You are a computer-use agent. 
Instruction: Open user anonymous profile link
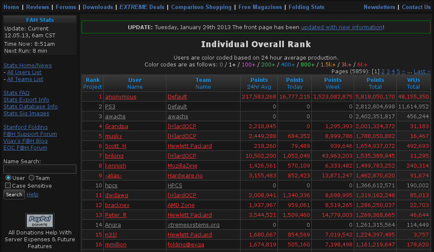click(121, 97)
